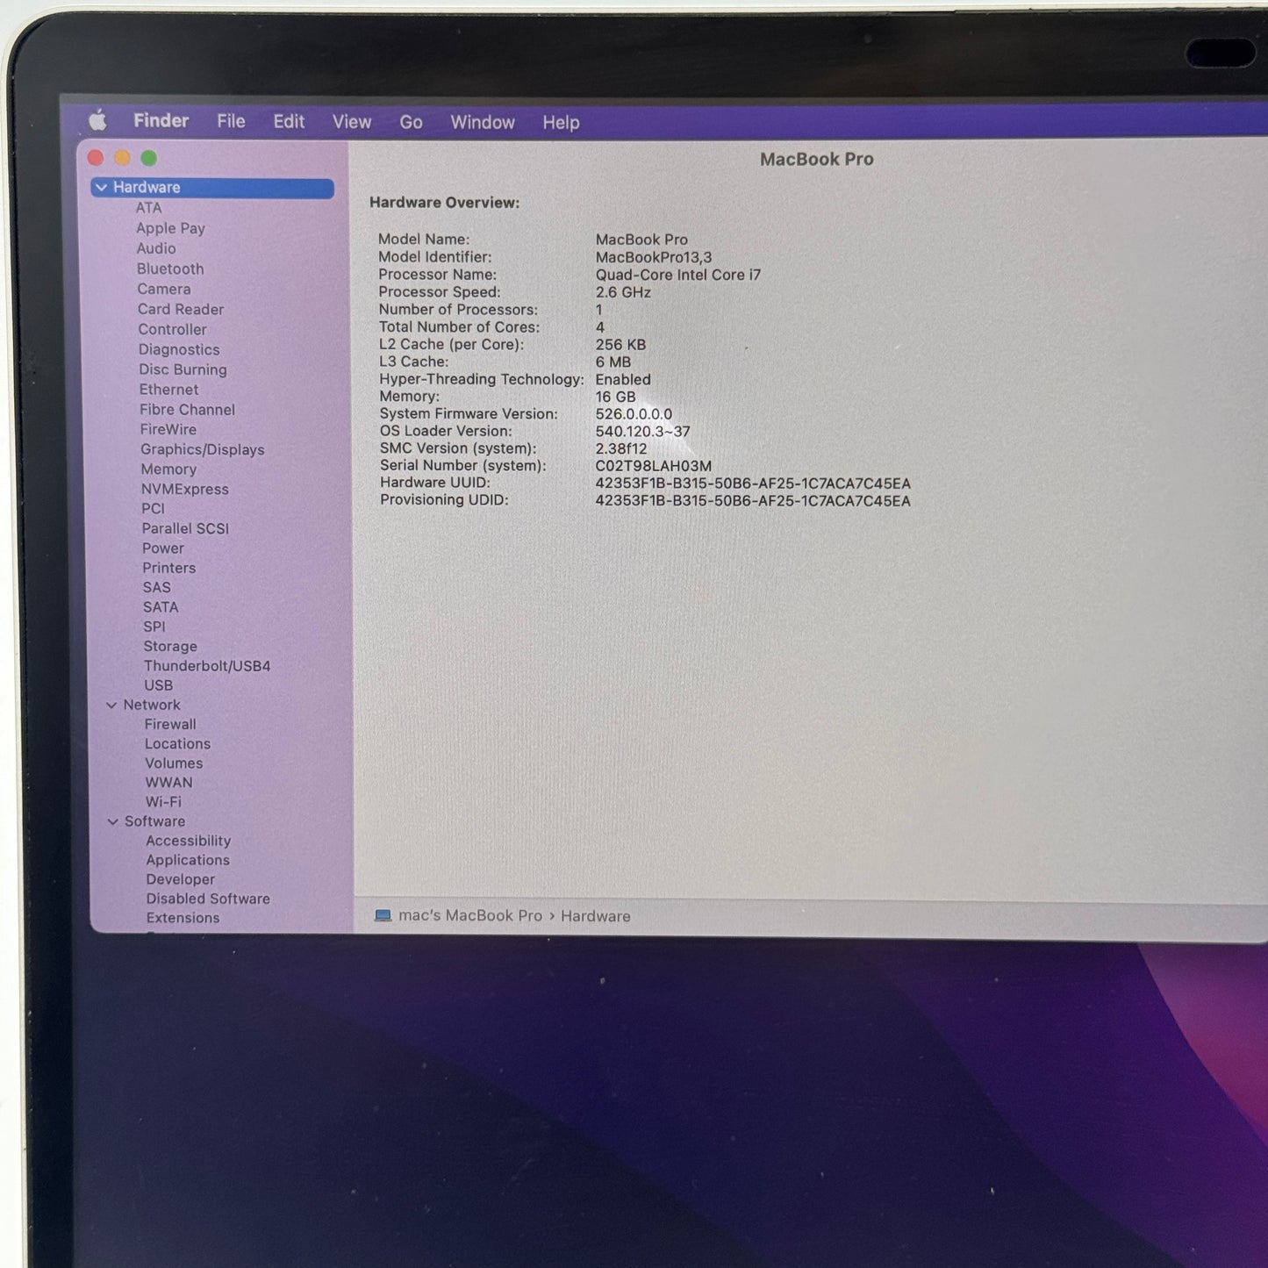The height and width of the screenshot is (1268, 1268).
Task: Select Graphics/Displays in the sidebar
Action: point(203,449)
